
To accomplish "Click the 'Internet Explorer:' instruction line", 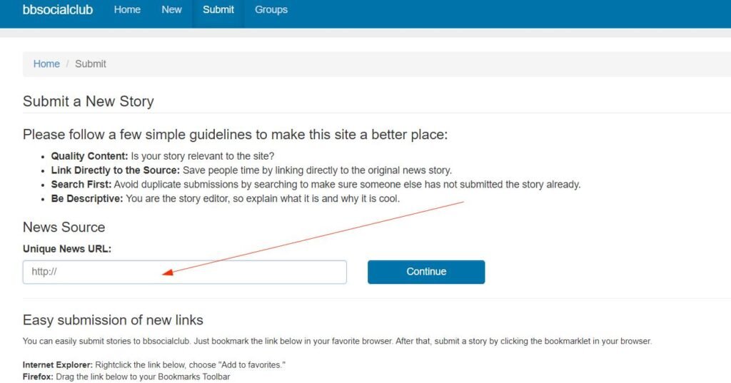I will (x=154, y=365).
